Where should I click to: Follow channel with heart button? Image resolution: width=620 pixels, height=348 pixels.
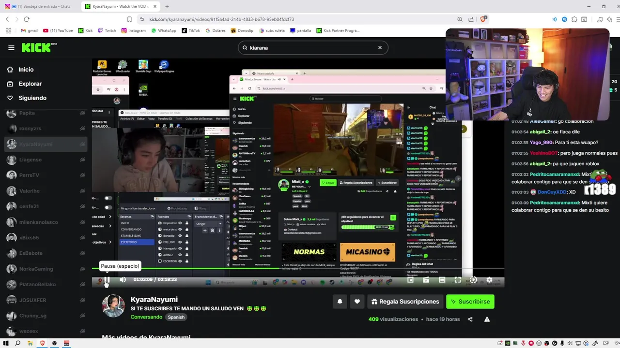357,302
